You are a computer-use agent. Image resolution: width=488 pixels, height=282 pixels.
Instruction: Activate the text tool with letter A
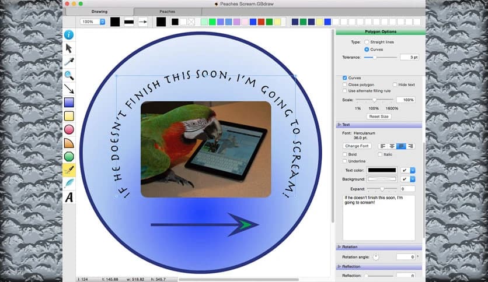69,198
